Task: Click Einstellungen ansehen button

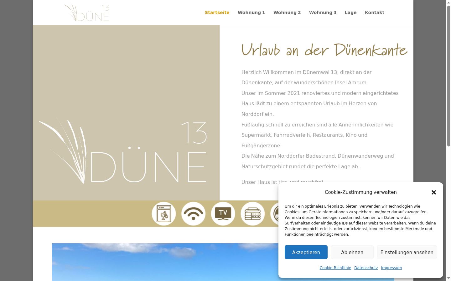Action: (x=407, y=252)
